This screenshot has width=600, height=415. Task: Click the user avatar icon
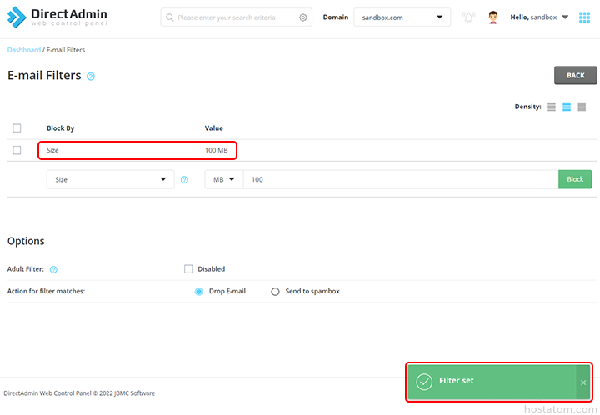(x=493, y=17)
